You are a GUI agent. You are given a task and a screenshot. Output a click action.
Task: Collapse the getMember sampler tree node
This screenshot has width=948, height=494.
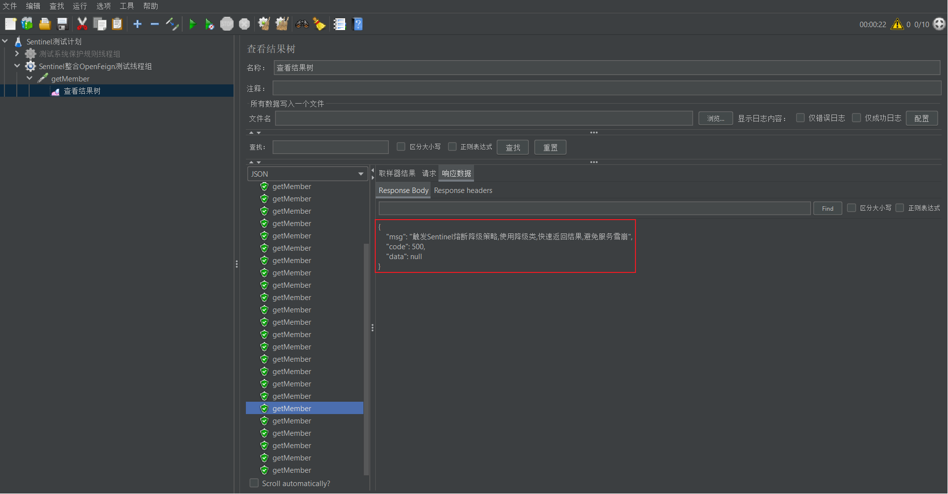pos(30,78)
